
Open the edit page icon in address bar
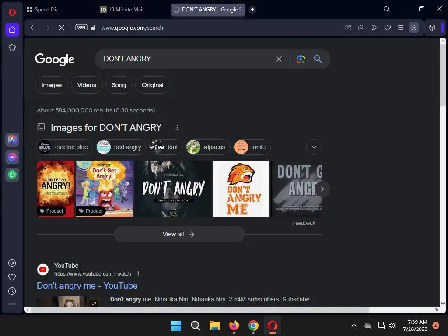[348, 28]
